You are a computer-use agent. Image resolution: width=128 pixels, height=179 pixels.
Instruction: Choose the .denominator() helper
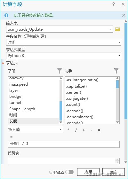[x=80, y=117]
